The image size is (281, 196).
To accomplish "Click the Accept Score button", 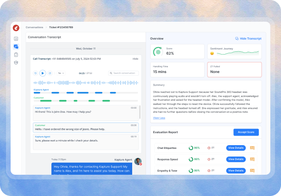I will pyautogui.click(x=246, y=132).
